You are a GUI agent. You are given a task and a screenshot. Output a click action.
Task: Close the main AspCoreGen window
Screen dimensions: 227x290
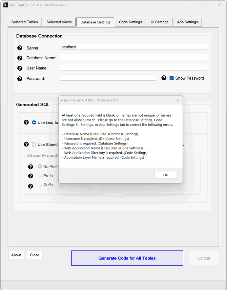point(219,5)
